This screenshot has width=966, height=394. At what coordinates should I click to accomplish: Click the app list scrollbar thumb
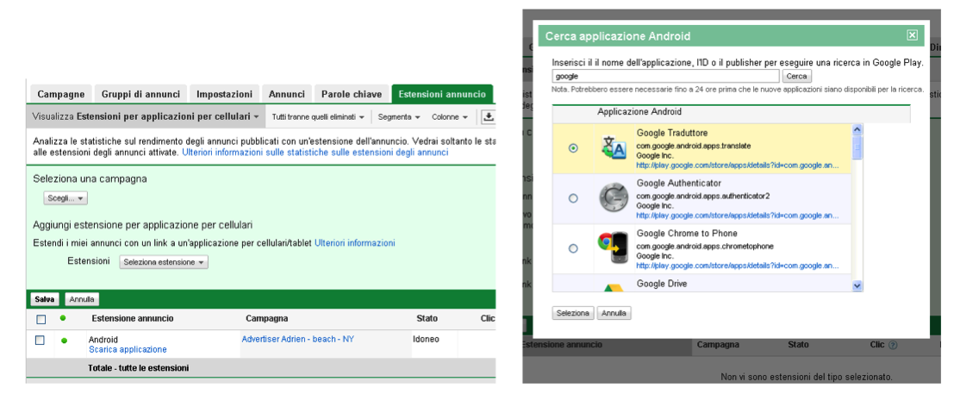coord(857,147)
